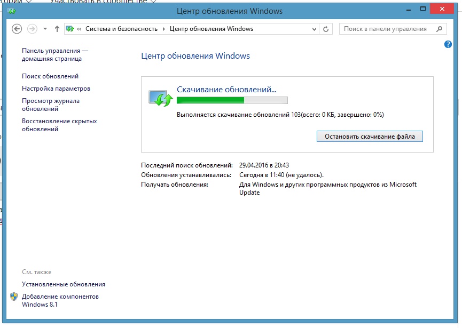Refresh the Windows Update page
This screenshot has width=462, height=328.
[x=326, y=29]
